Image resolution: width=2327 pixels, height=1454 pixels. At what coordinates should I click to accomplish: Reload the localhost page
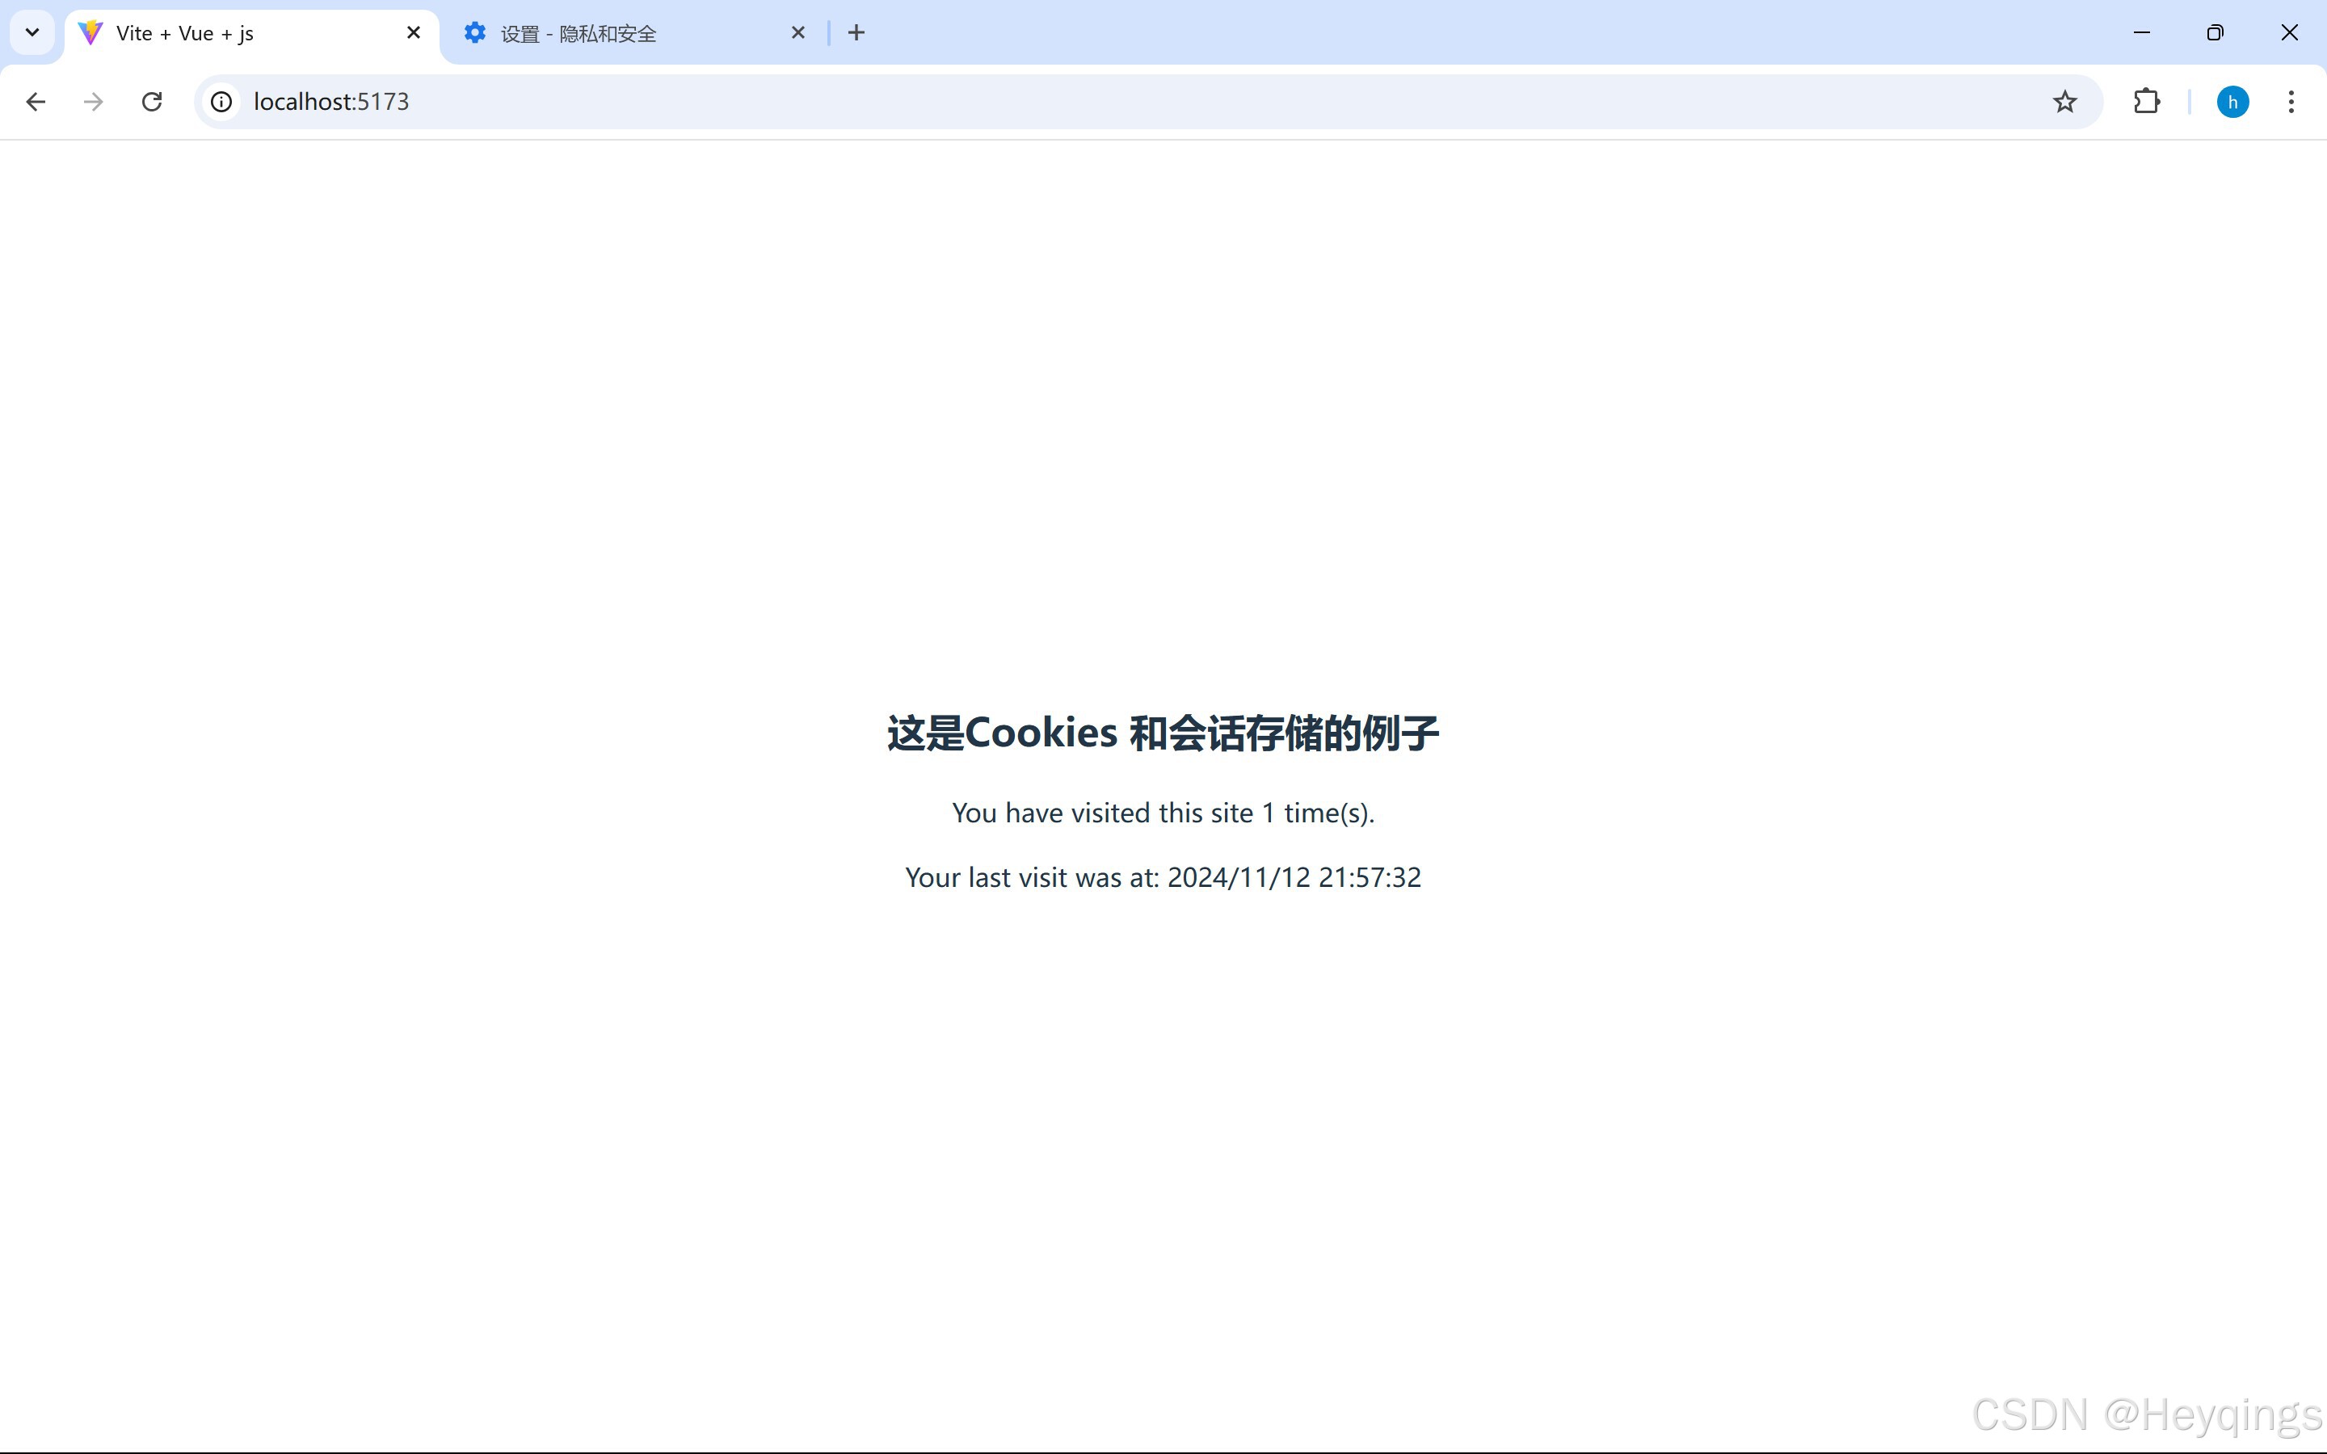point(152,102)
